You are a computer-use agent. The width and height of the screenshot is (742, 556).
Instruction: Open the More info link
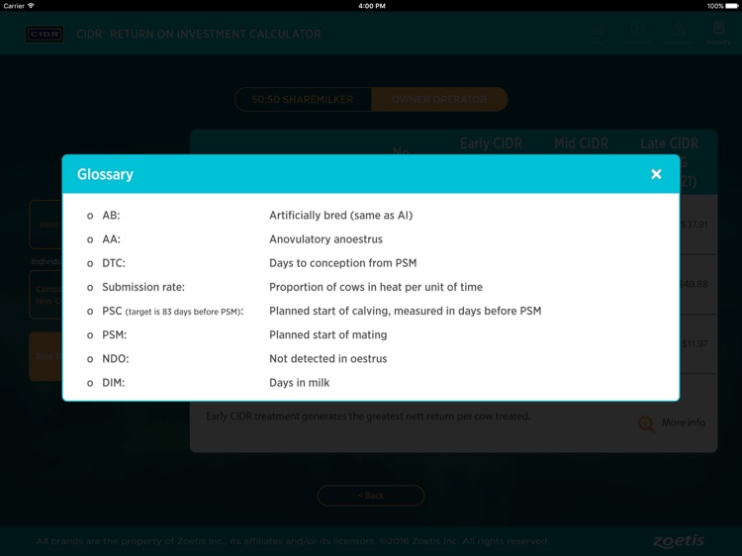[x=683, y=422]
